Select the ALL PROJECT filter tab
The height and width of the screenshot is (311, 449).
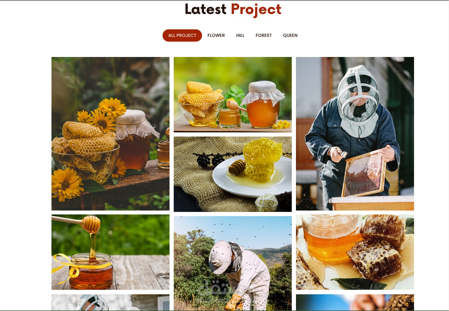pos(182,35)
